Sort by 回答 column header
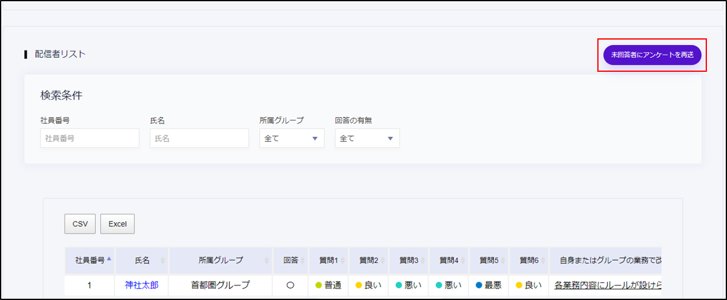 tap(290, 260)
